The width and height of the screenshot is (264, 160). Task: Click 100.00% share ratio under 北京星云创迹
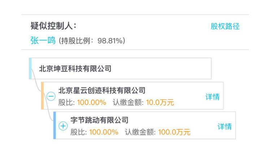(92, 102)
